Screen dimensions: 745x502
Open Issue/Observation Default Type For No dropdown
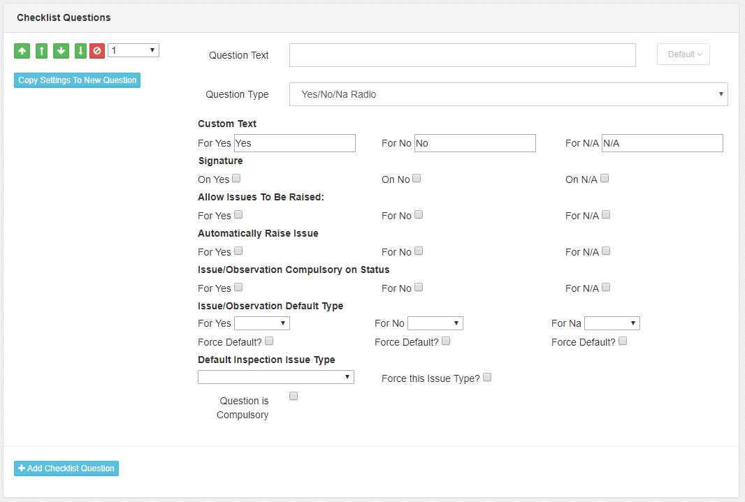(435, 323)
